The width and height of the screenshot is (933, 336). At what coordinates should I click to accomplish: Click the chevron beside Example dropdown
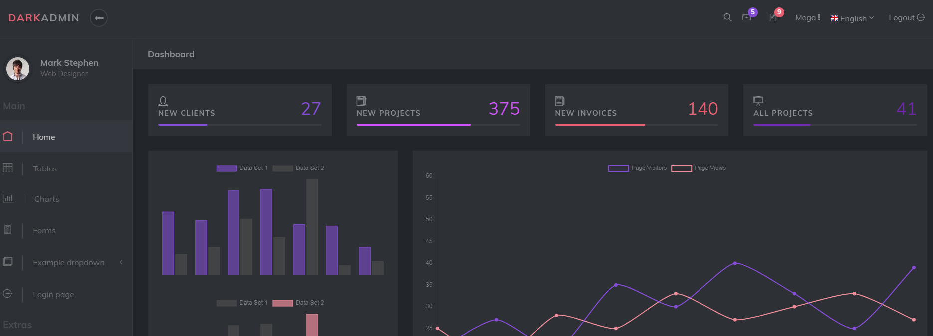121,262
